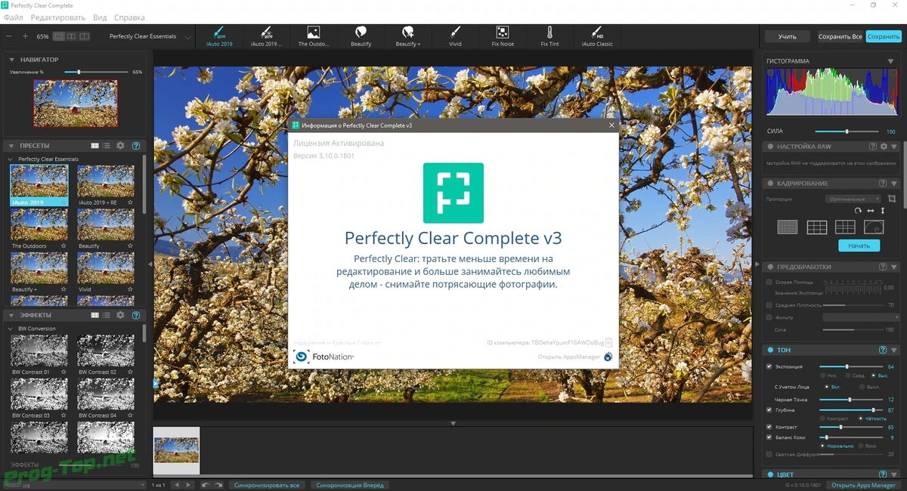This screenshot has width=907, height=491.
Task: Select the Выкл. face-aware radio option
Action: pyautogui.click(x=861, y=387)
